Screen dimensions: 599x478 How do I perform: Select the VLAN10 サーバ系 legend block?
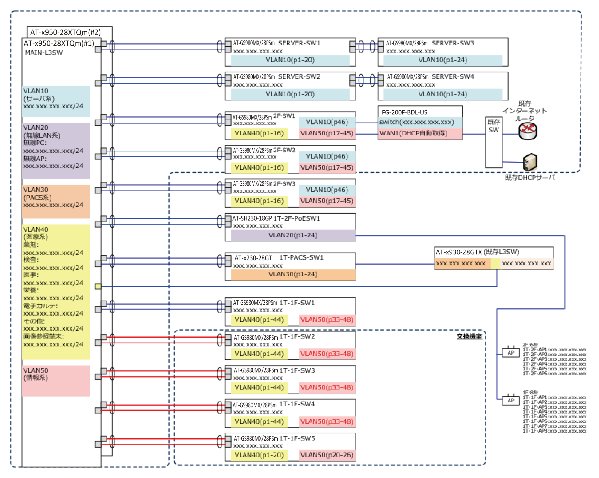56,101
